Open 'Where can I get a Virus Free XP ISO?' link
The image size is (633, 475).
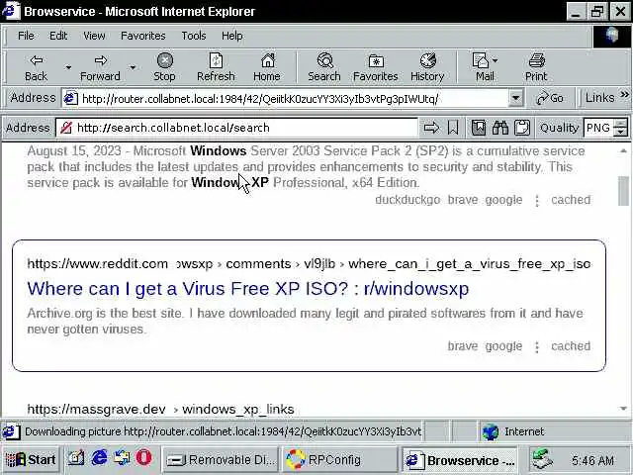click(x=248, y=288)
